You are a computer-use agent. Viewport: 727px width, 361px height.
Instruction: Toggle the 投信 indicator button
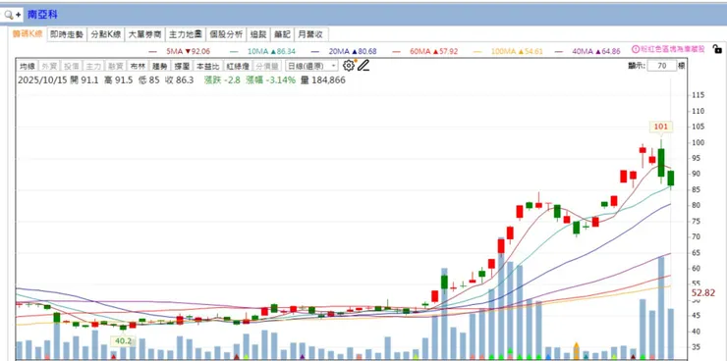point(72,66)
